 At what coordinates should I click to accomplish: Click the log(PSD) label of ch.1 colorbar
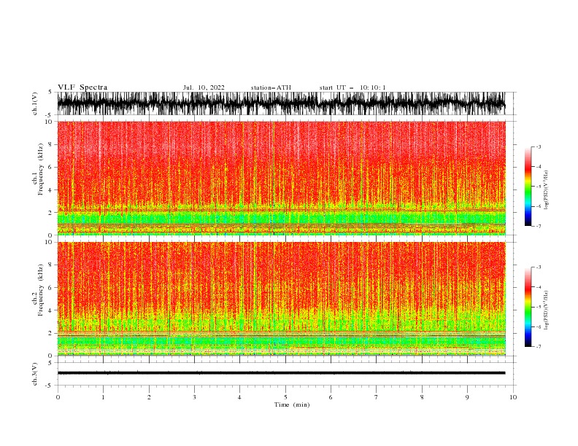click(x=546, y=190)
